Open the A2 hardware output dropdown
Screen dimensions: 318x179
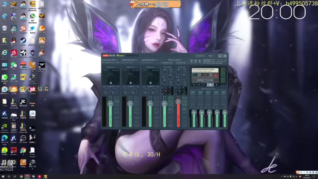coord(196,61)
